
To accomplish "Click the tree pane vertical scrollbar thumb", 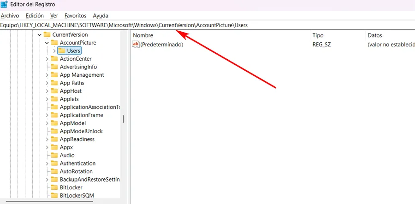I will pyautogui.click(x=123, y=119).
